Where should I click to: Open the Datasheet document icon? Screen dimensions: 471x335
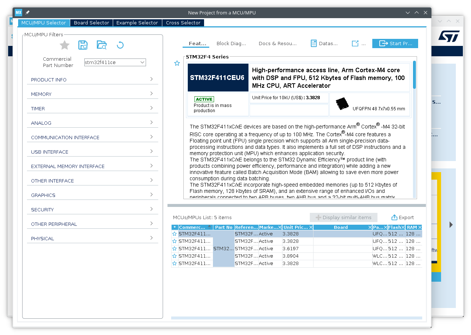coord(314,43)
